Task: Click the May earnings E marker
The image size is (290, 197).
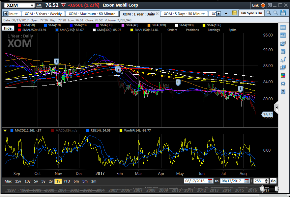Action: click(178, 82)
